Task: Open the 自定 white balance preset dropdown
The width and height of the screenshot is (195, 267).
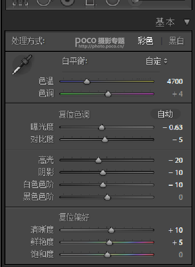Action: (157, 61)
